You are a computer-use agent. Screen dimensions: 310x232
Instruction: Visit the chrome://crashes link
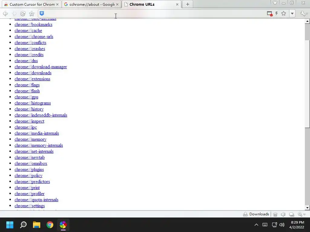coord(30,49)
